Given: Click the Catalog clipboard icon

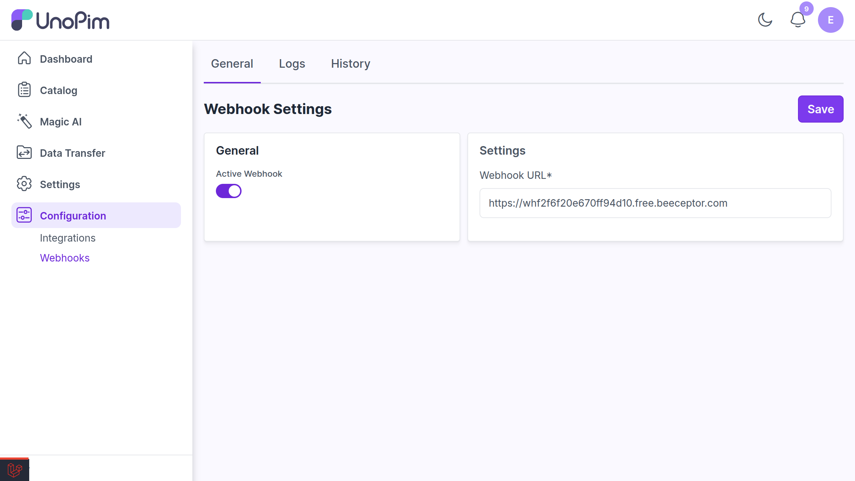Looking at the screenshot, I should (24, 90).
